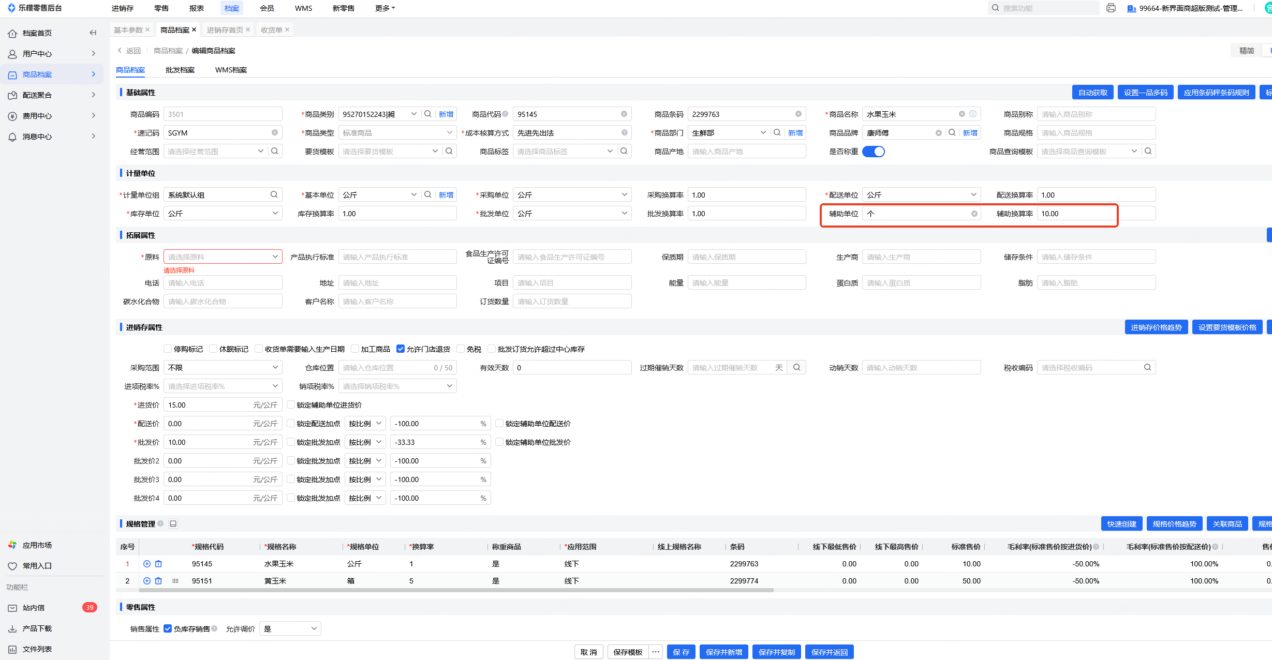Uncheck the 允许门店退货 checkbox
1272x660 pixels.
pos(400,349)
